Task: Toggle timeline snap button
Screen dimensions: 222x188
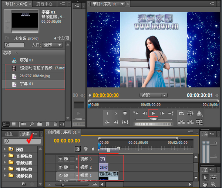Action: (78, 149)
